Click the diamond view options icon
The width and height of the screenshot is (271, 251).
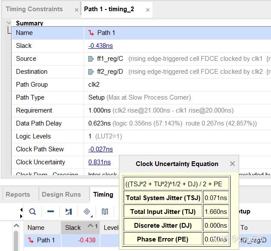click(87, 212)
